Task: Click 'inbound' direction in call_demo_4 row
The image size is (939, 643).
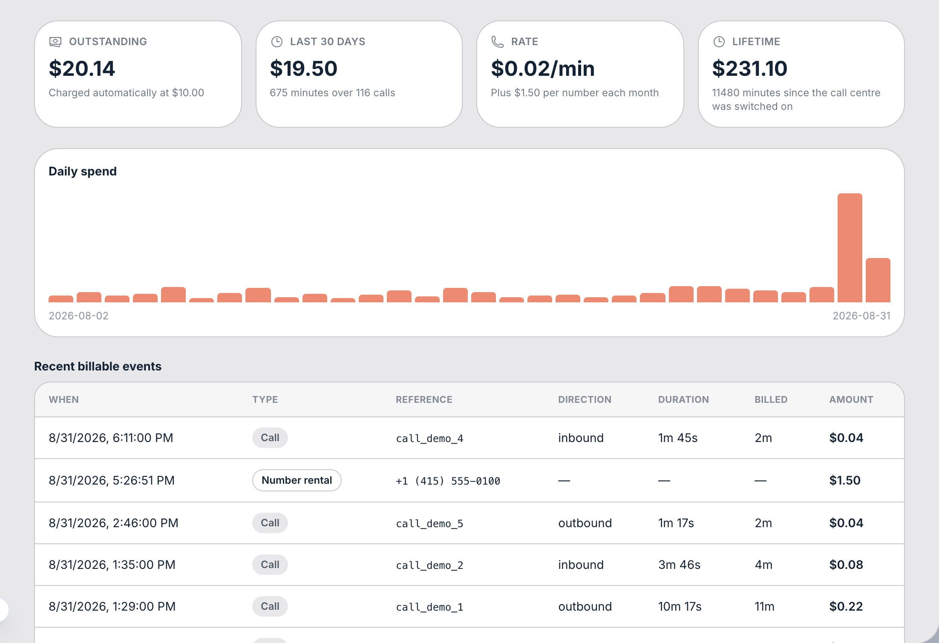Action: coord(581,438)
